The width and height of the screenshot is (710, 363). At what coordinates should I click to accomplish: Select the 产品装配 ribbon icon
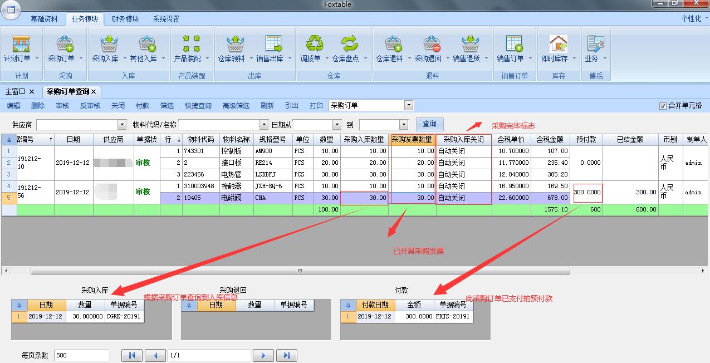click(x=191, y=44)
